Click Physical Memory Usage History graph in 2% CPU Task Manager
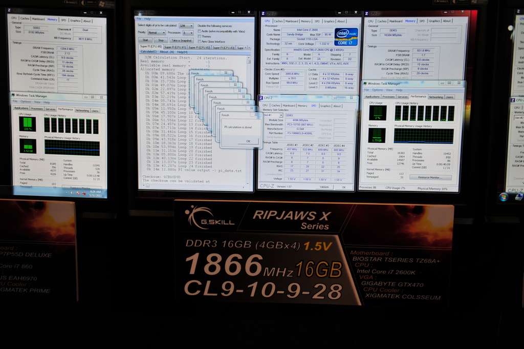The image size is (524, 349). tap(424, 136)
